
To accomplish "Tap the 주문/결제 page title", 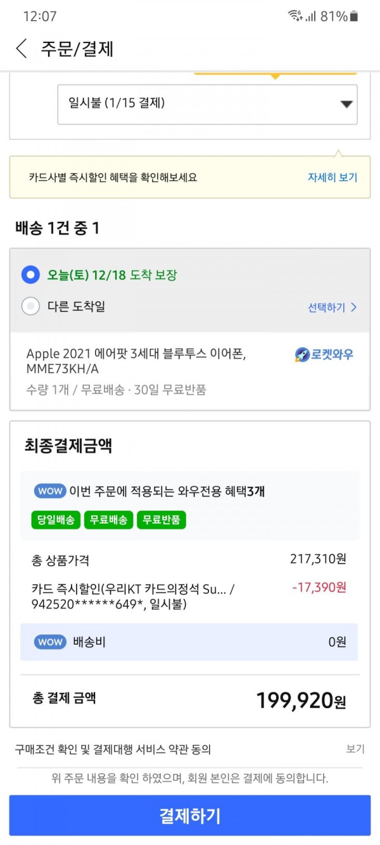I will click(x=77, y=49).
